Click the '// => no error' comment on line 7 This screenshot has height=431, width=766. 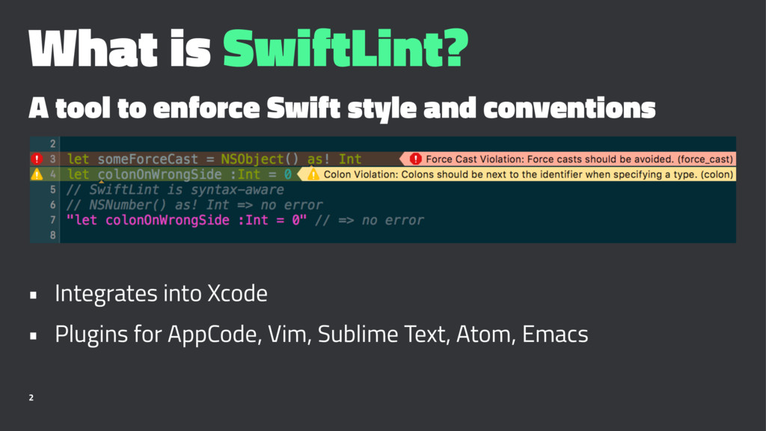(370, 221)
